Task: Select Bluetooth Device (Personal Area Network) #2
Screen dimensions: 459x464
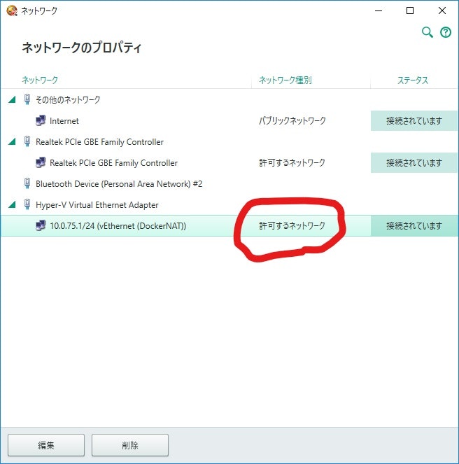Action: pyautogui.click(x=119, y=184)
